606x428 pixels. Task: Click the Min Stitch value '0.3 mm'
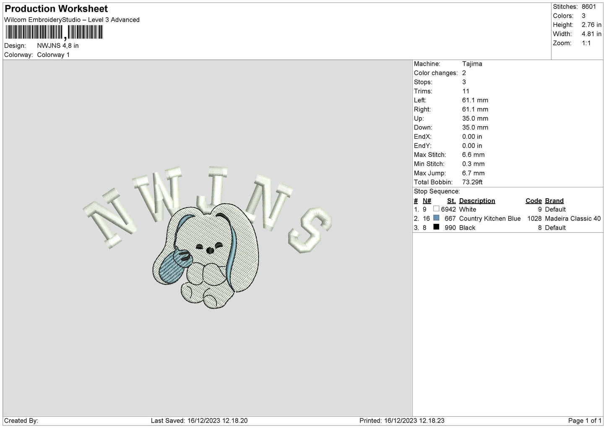tap(473, 164)
